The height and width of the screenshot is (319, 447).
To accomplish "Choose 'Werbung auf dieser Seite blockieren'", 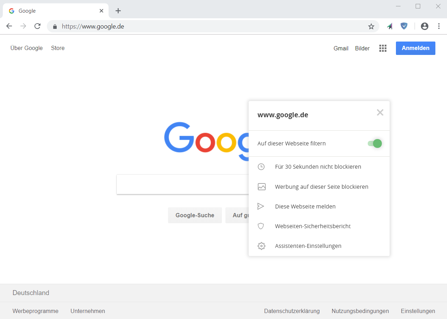I will tap(322, 187).
